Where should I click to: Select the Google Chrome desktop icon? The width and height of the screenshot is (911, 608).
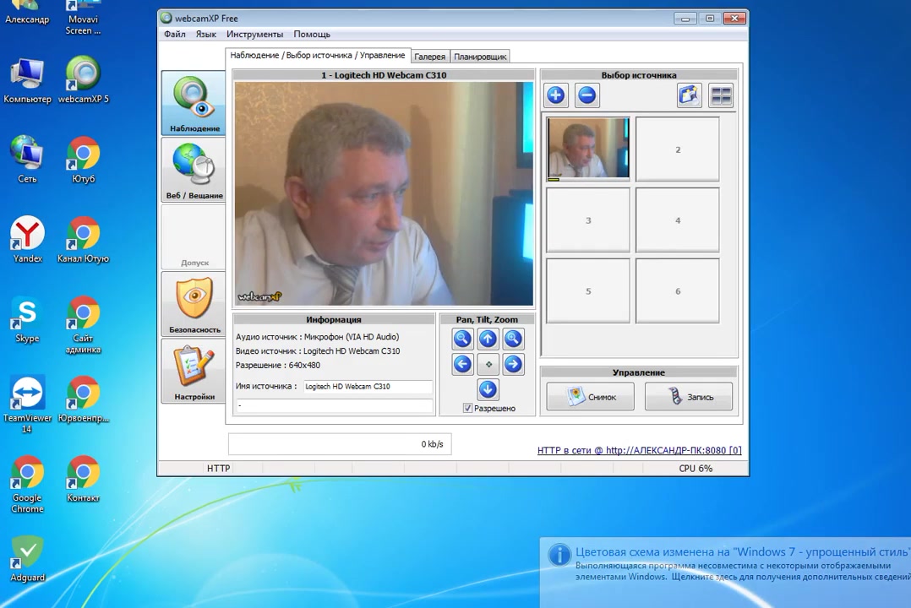[27, 485]
